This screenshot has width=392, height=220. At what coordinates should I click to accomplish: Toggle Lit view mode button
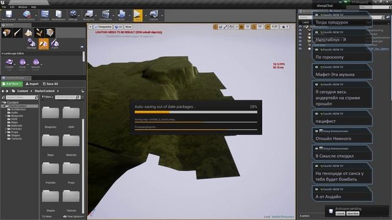(118, 27)
